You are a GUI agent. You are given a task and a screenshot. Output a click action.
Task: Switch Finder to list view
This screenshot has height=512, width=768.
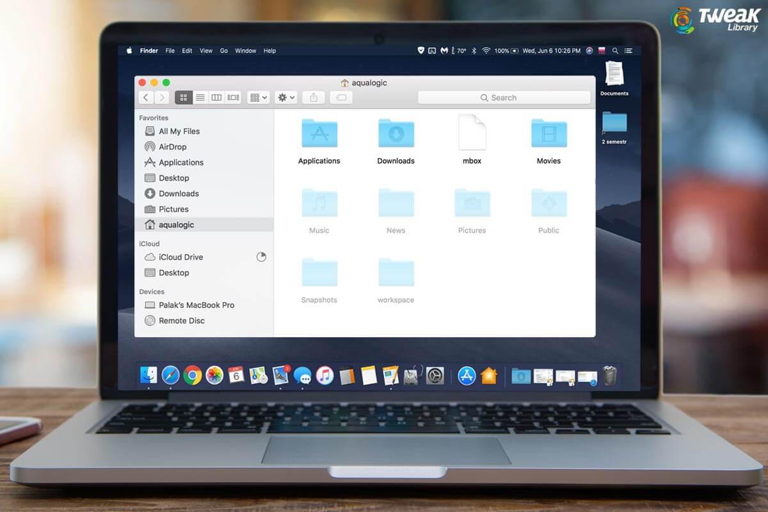click(200, 97)
